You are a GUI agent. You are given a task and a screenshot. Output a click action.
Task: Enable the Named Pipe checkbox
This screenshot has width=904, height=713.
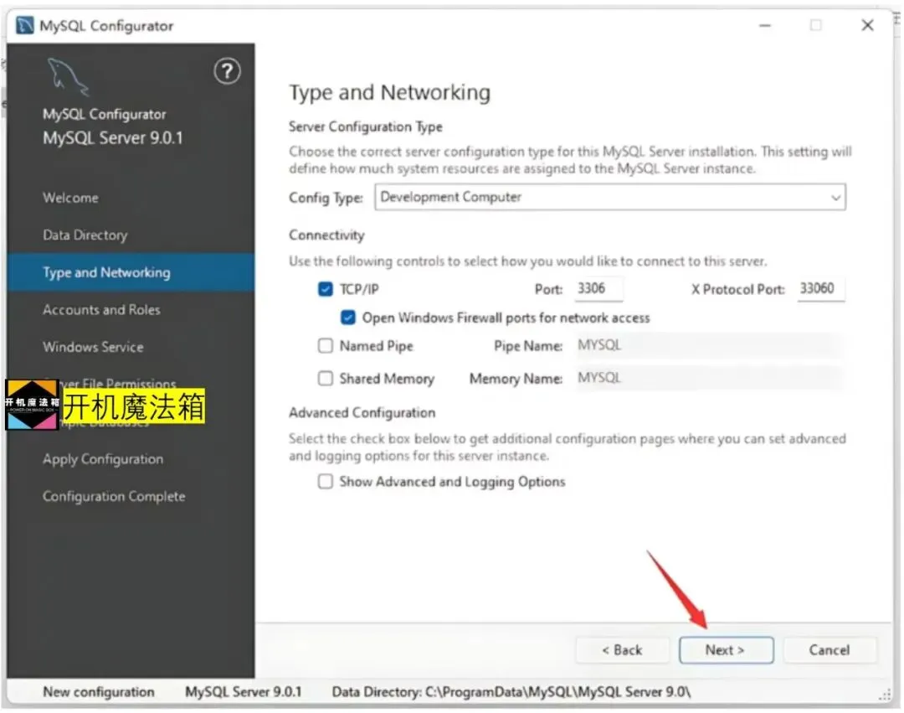[325, 345]
